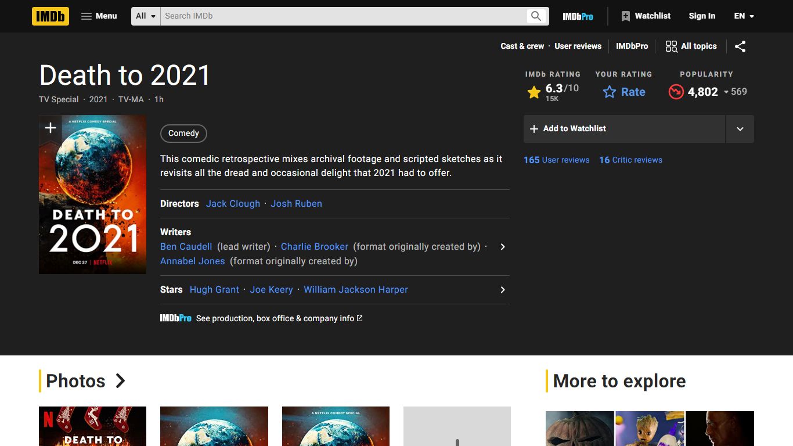Open Joe Keery's page
The height and width of the screenshot is (446, 793).
[x=271, y=290]
